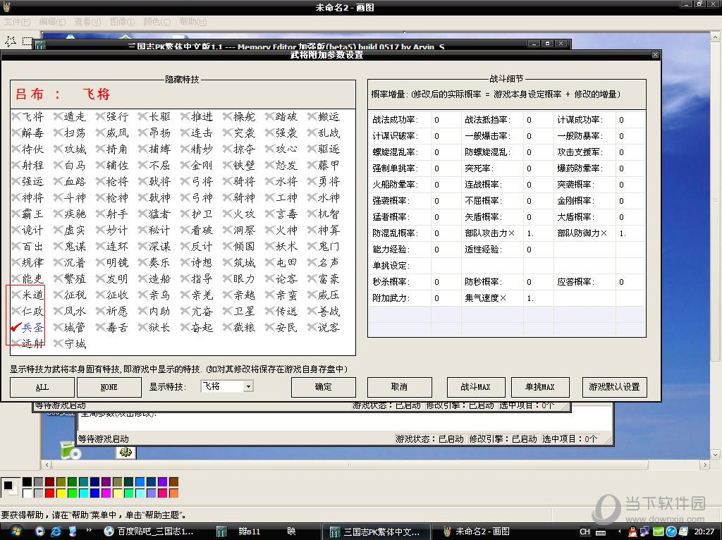The height and width of the screenshot is (540, 722).
Task: Uncheck the 兵圣 skill
Action: tap(17, 327)
